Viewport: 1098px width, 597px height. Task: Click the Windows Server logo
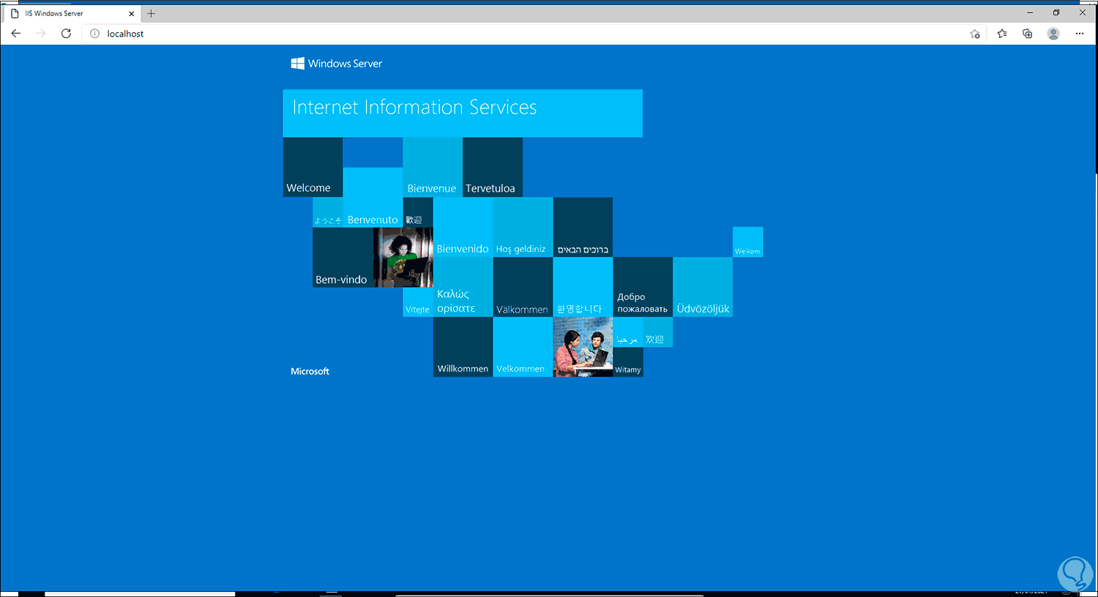click(x=337, y=64)
